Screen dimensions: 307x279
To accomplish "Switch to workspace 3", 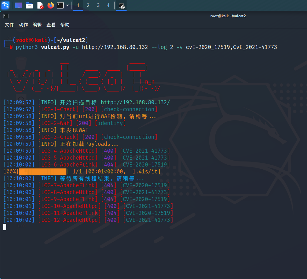I will 98,5.
